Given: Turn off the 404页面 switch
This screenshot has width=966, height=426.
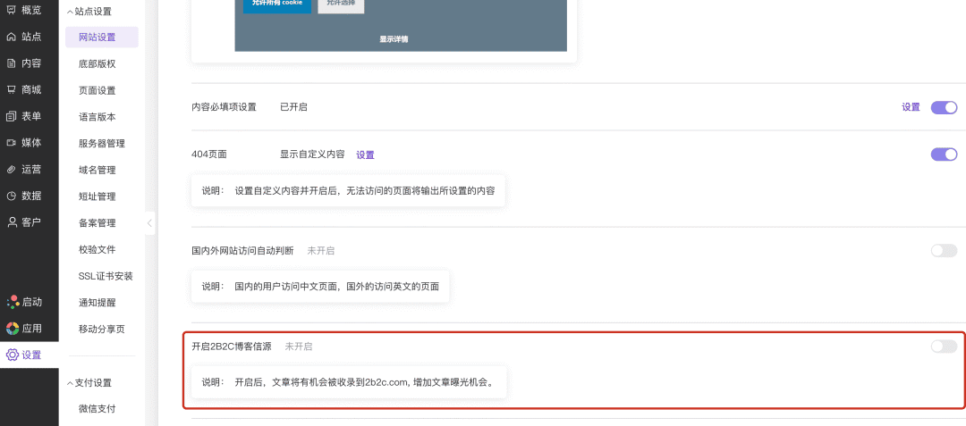Looking at the screenshot, I should pos(944,155).
